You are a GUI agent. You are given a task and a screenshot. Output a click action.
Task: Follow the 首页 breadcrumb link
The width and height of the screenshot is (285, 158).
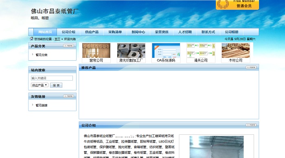tap(57, 39)
